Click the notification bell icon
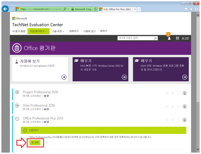This screenshot has height=154, width=201. [x=169, y=38]
